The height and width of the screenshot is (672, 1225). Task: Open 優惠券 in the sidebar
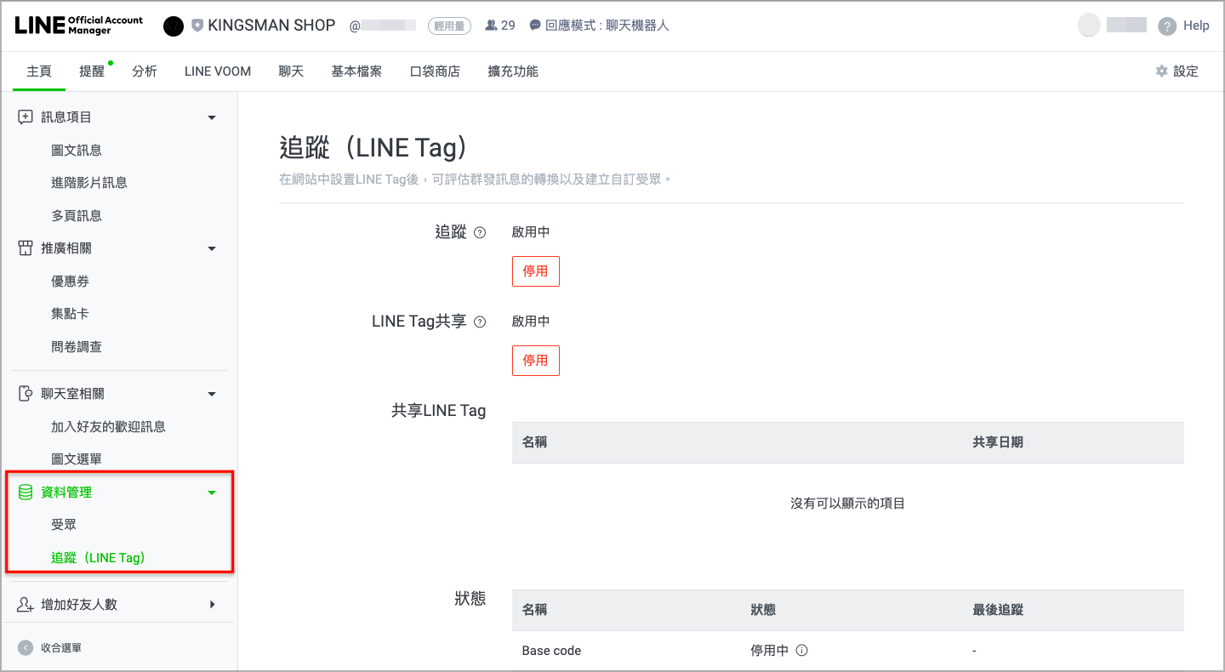[70, 282]
